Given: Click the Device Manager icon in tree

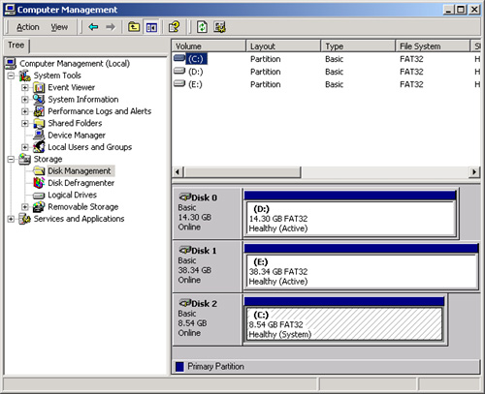Looking at the screenshot, I should click(39, 136).
